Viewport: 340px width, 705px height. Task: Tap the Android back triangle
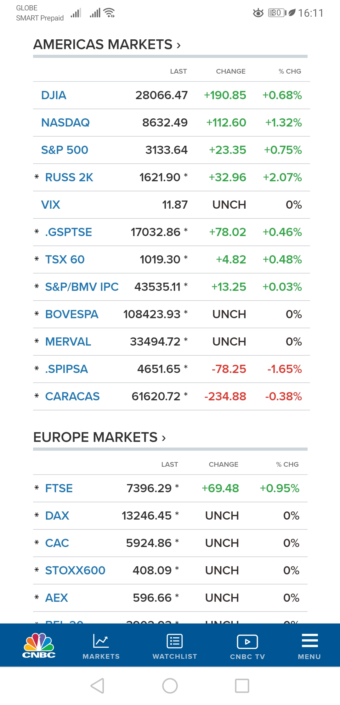[98, 686]
